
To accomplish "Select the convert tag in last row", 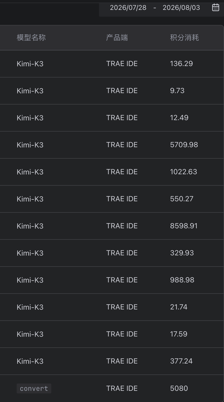I will pyautogui.click(x=34, y=388).
